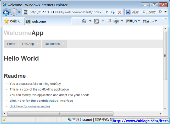
Task: Click the vertical scrollbar down arrow
Action: coord(165,109)
